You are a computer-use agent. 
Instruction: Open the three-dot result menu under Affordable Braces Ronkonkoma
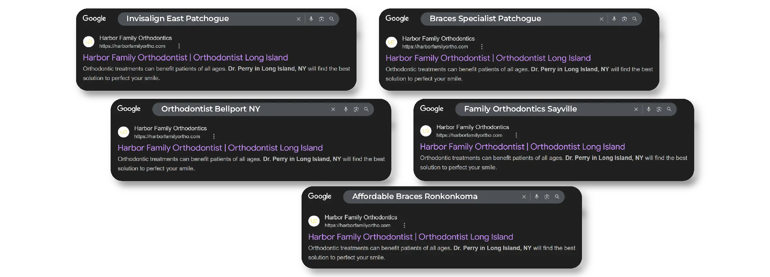(x=404, y=225)
